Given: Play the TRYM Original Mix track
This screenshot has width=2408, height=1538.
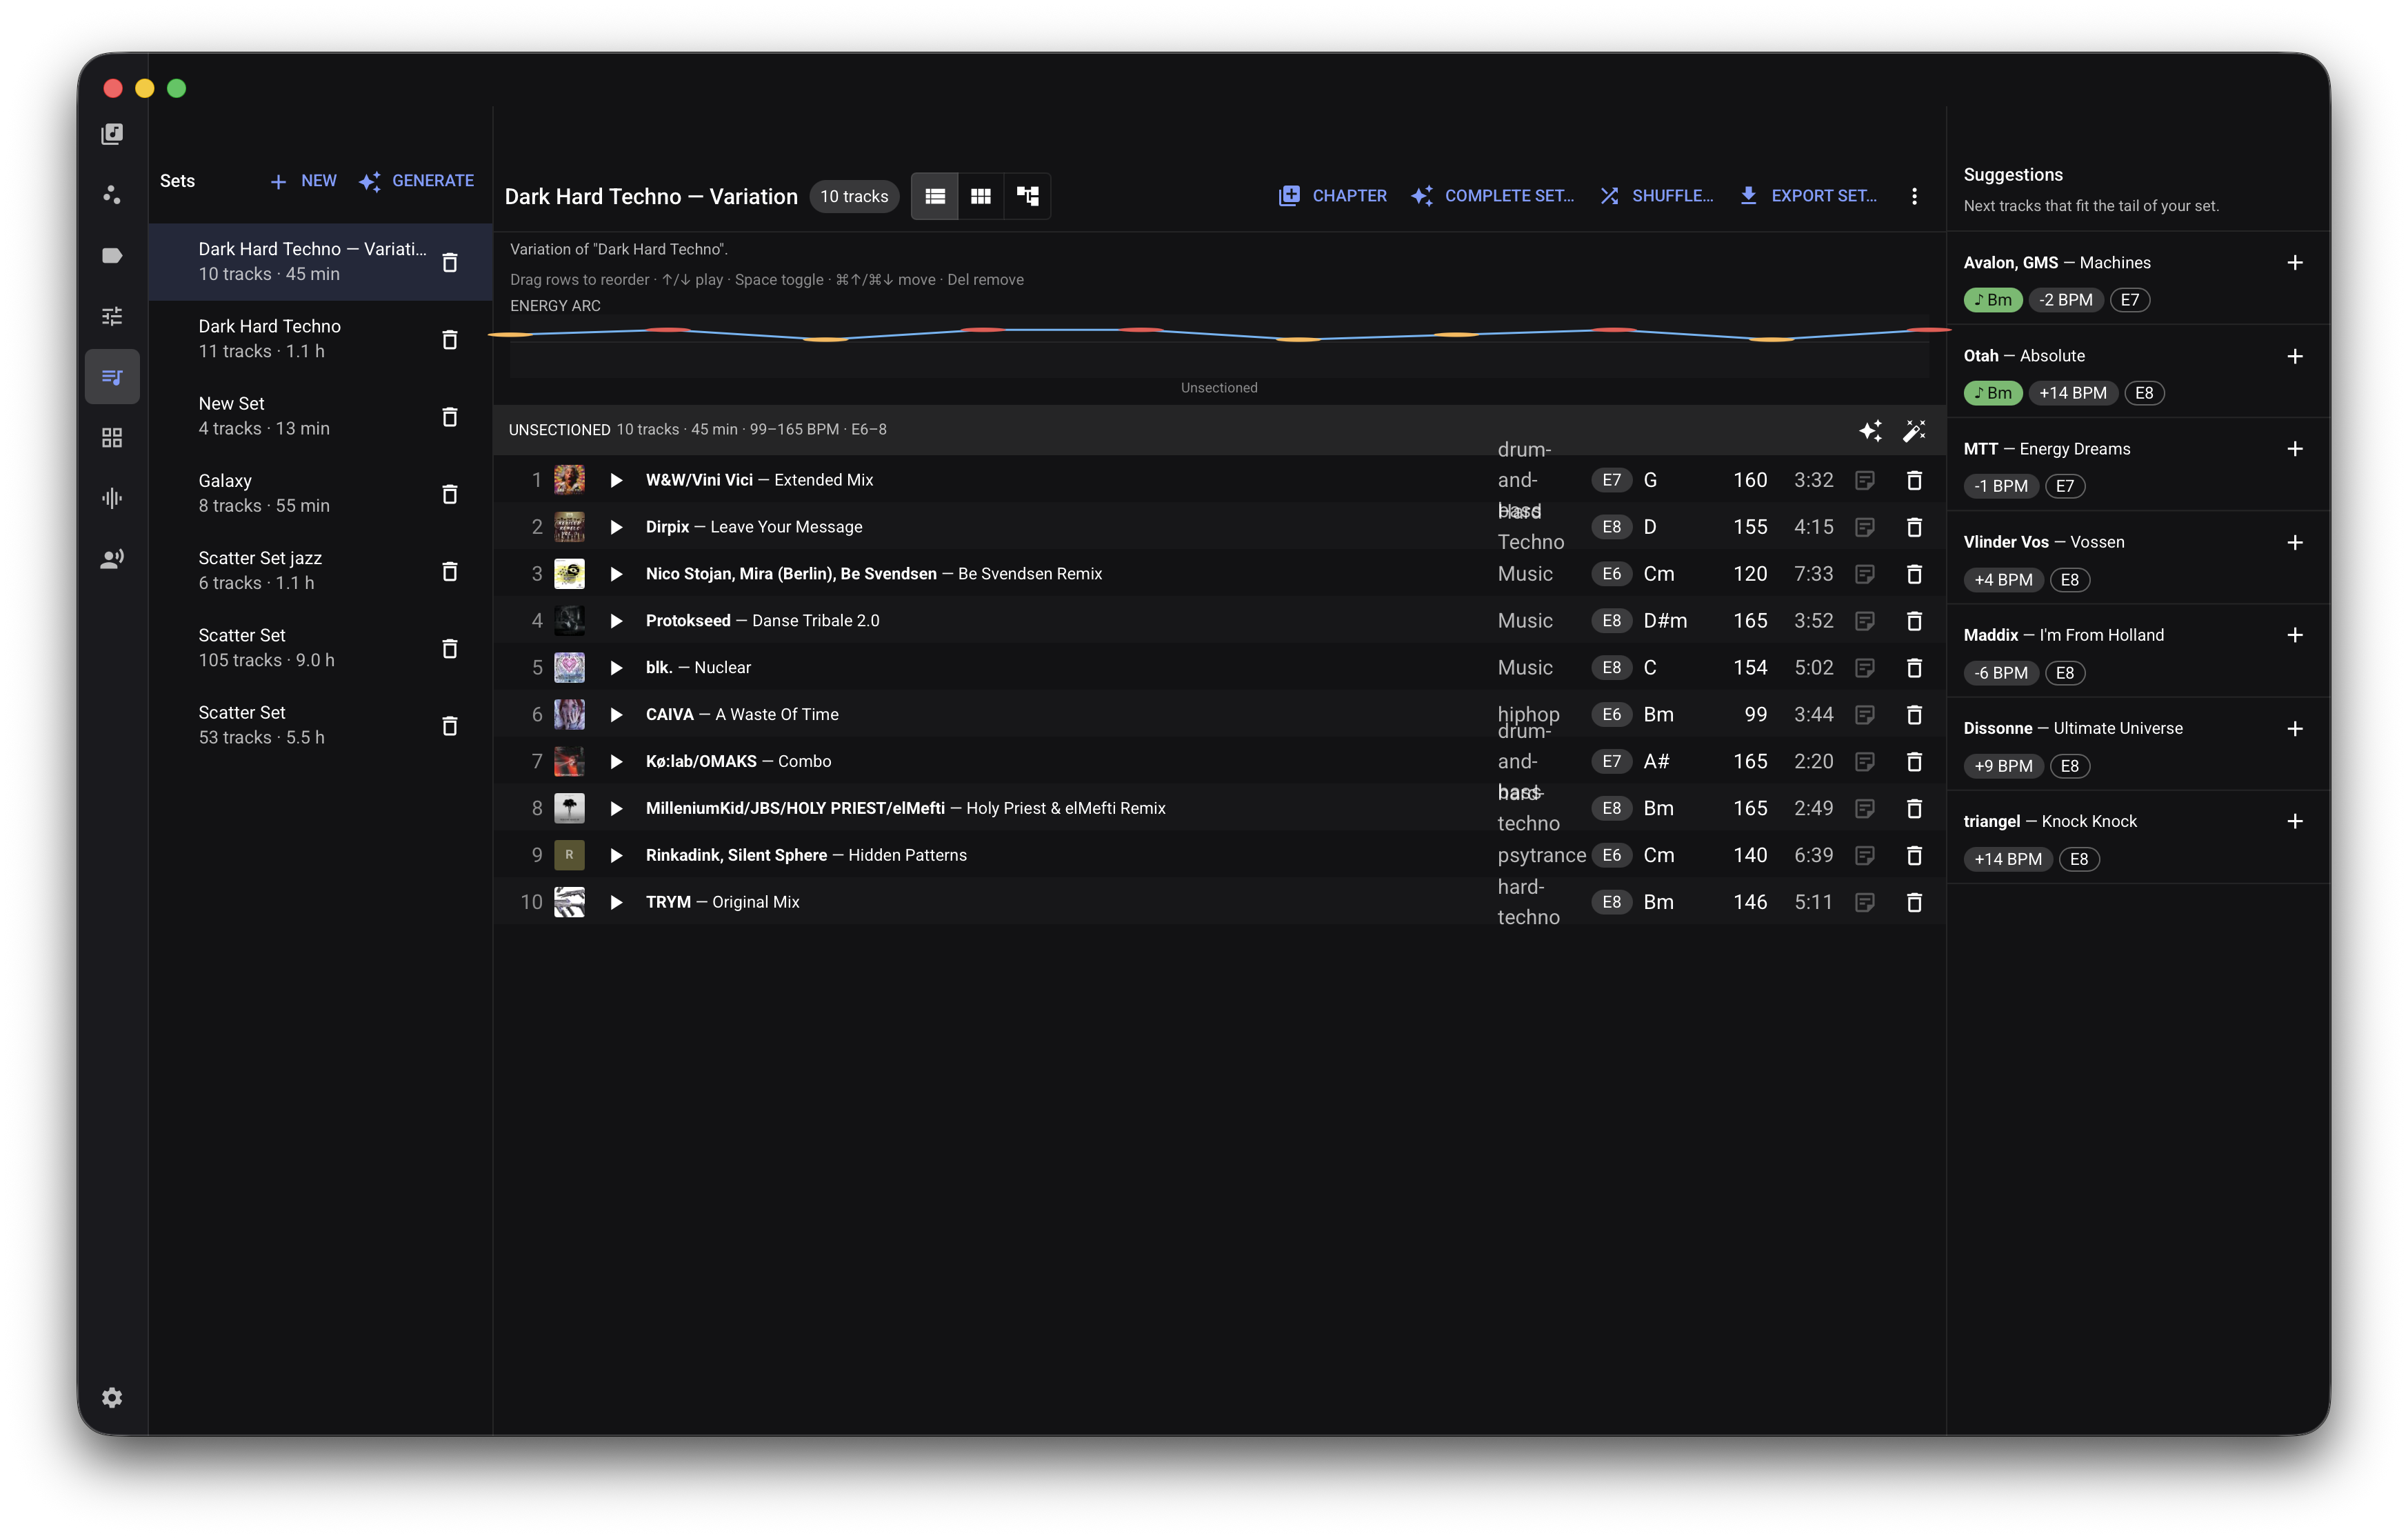Looking at the screenshot, I should click(617, 902).
